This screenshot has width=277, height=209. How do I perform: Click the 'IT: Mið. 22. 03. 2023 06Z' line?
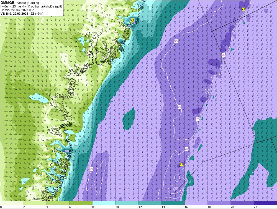point(17,10)
